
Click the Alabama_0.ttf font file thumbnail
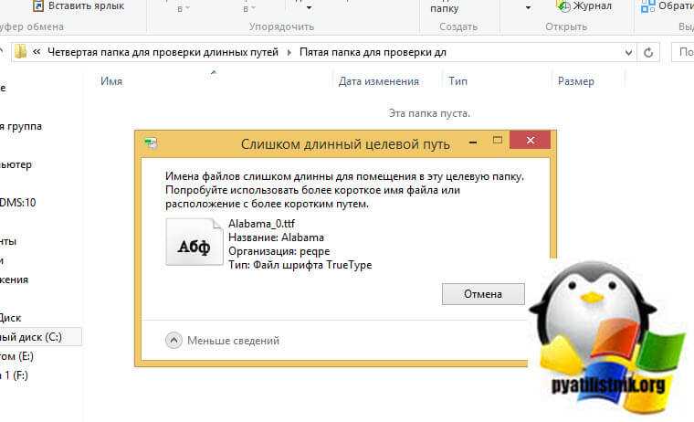click(195, 242)
